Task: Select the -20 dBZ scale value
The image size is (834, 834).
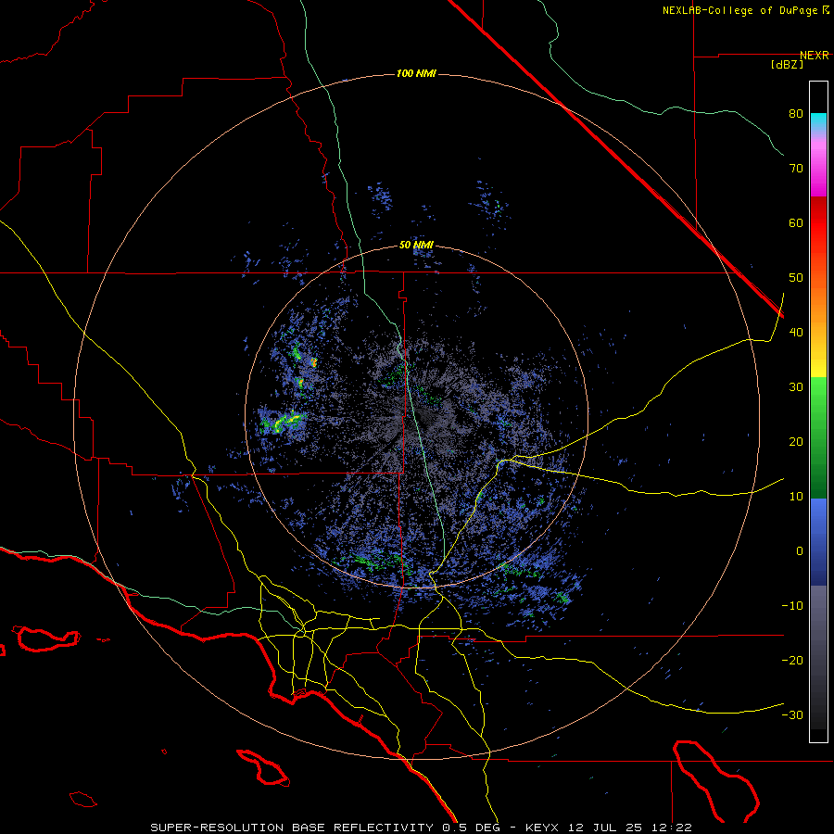Action: point(792,660)
